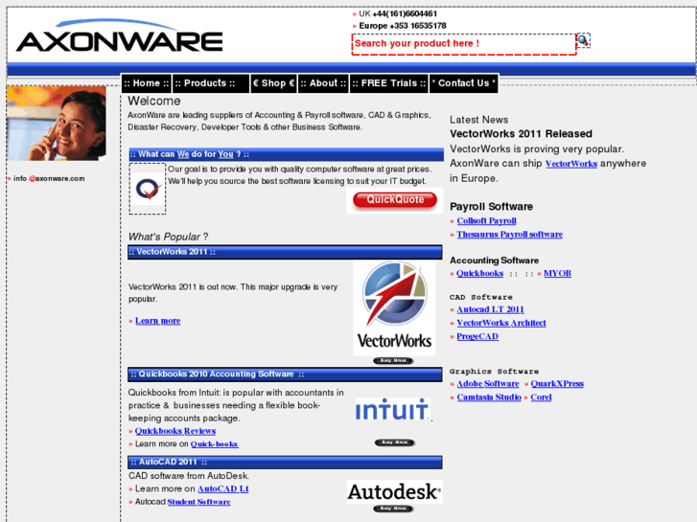Open the Home menu tab
Image resolution: width=697 pixels, height=522 pixels.
(147, 83)
